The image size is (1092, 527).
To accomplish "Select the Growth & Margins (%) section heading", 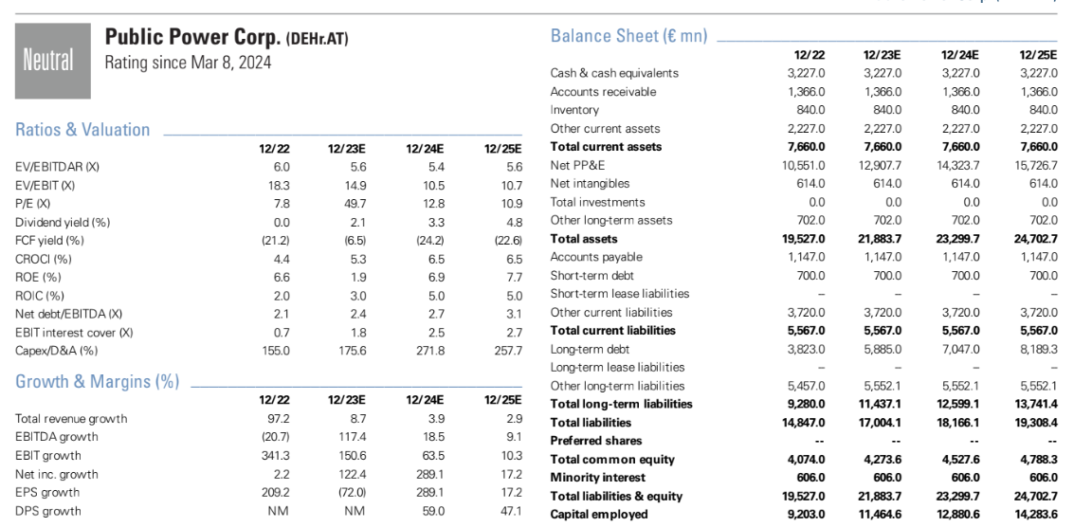I will 98,382.
